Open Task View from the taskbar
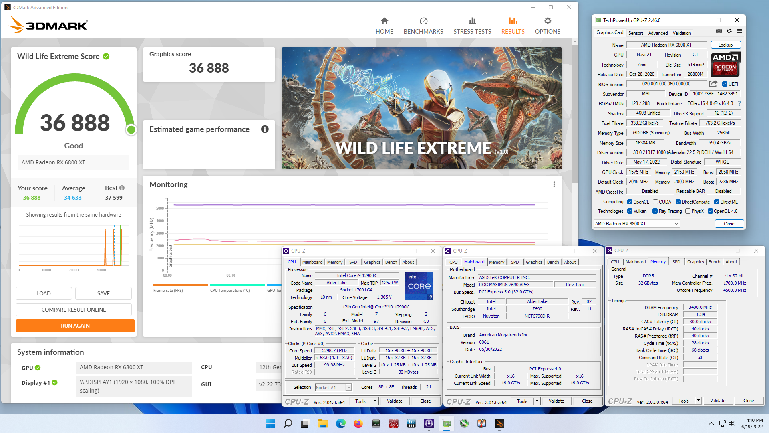Viewport: 769px width, 433px height. point(305,423)
